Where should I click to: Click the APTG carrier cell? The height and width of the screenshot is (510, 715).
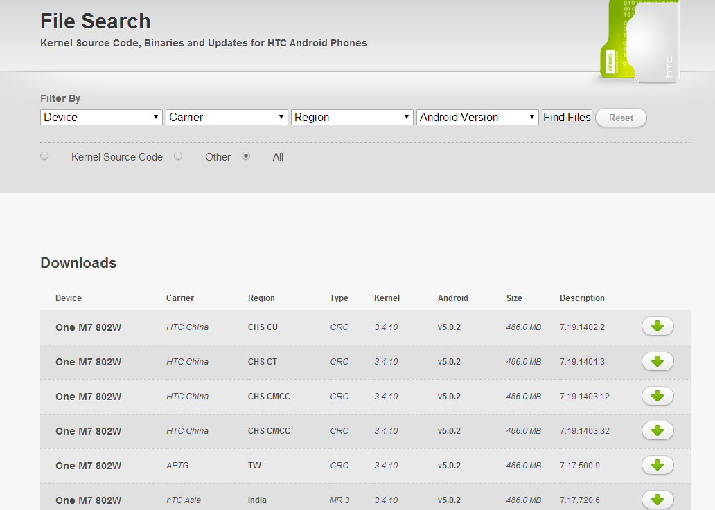(x=177, y=466)
